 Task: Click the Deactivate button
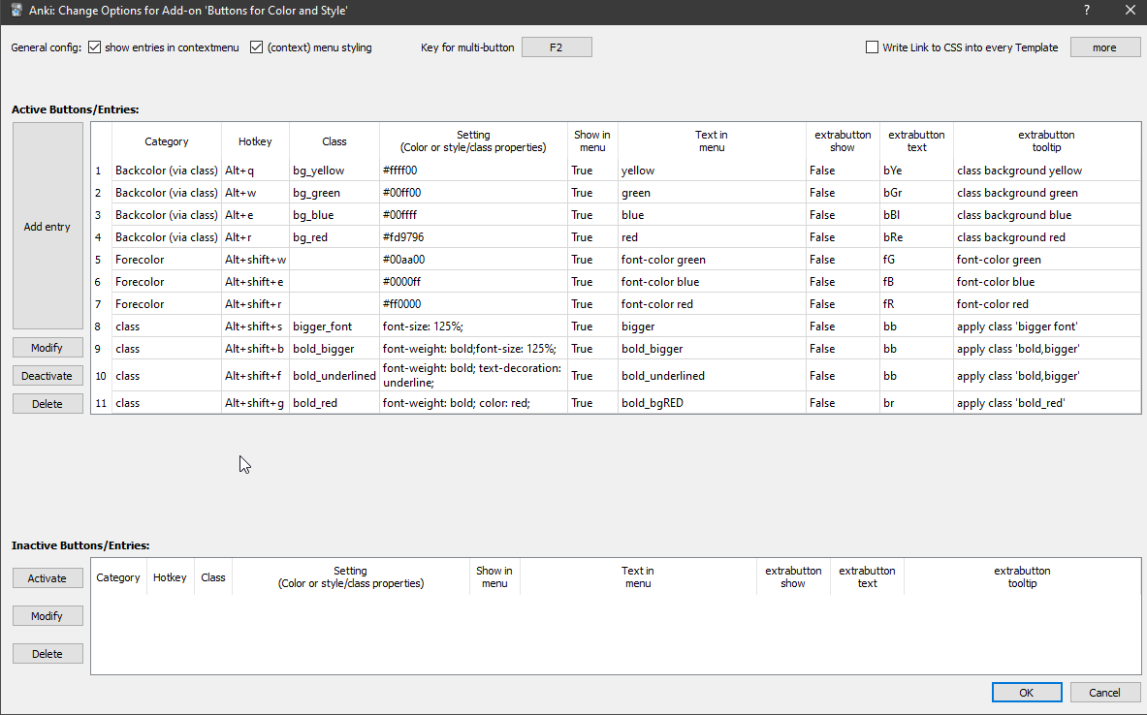pyautogui.click(x=48, y=376)
